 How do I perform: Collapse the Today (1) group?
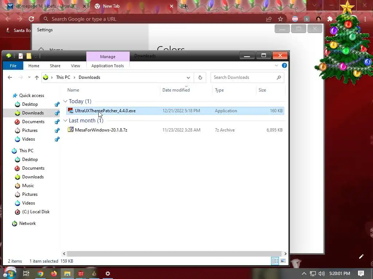(65, 101)
